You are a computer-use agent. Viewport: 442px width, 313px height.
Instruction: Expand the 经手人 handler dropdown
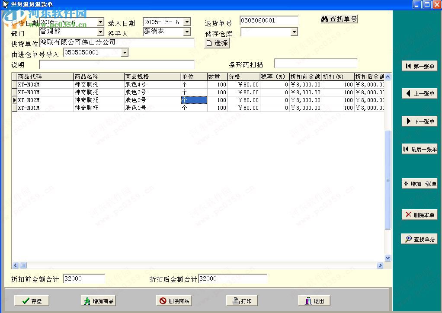(187, 32)
